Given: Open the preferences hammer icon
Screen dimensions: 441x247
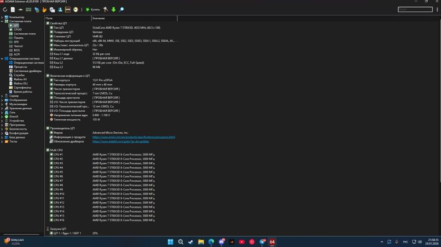Looking at the screenshot, I should point(106,10).
